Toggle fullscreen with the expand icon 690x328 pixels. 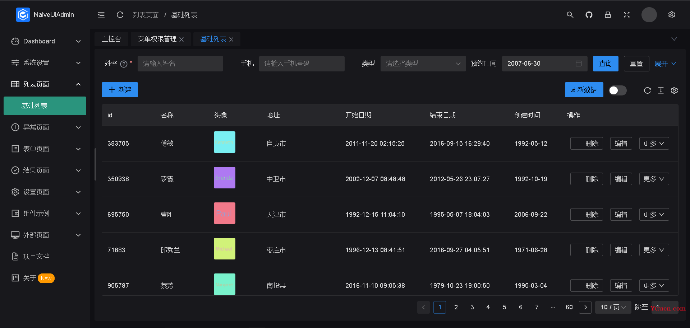pyautogui.click(x=627, y=15)
